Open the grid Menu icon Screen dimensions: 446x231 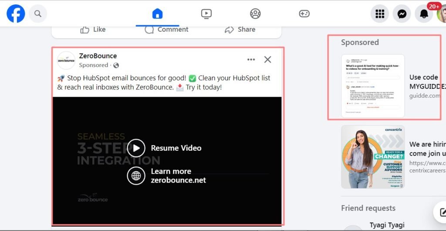pyautogui.click(x=380, y=14)
